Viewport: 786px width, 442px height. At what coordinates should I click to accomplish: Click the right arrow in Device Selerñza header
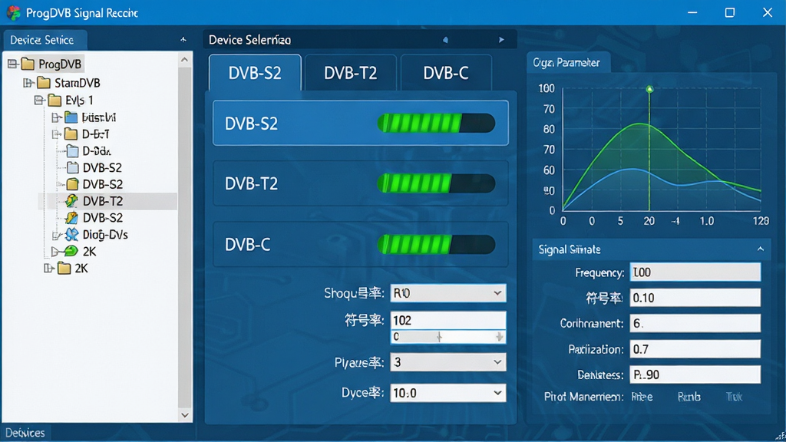pyautogui.click(x=501, y=40)
